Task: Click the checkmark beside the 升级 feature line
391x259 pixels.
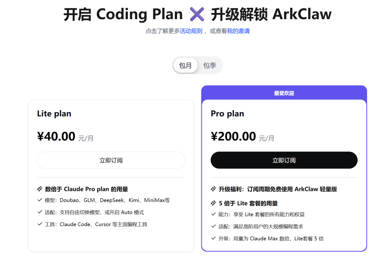Action: coord(213,238)
